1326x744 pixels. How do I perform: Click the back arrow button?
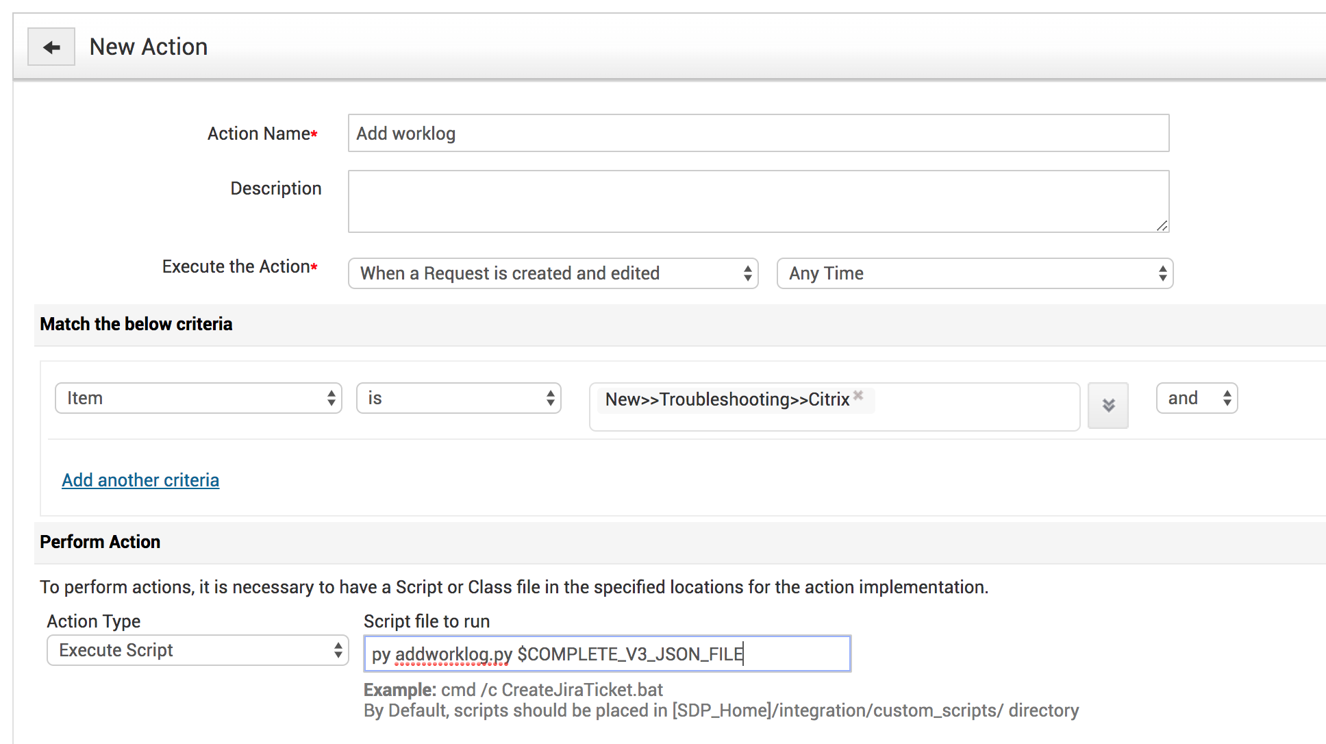point(51,47)
